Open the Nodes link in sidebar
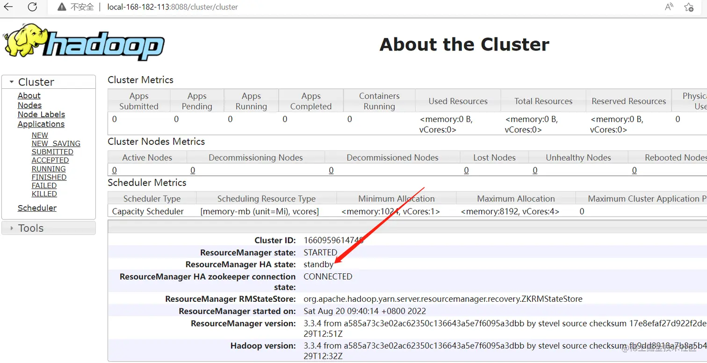Image resolution: width=707 pixels, height=363 pixels. [29, 106]
